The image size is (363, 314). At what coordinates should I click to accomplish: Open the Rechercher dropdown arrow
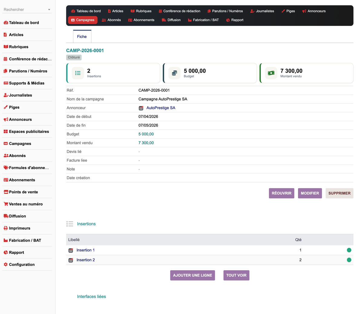coord(49,10)
